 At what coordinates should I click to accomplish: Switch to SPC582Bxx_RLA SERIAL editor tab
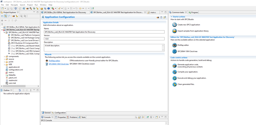click(x=65, y=12)
